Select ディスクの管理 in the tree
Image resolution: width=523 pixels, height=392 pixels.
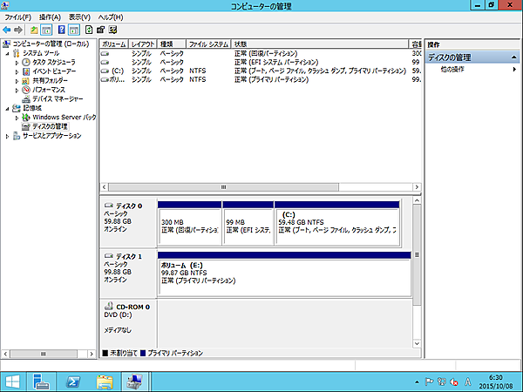coord(50,126)
